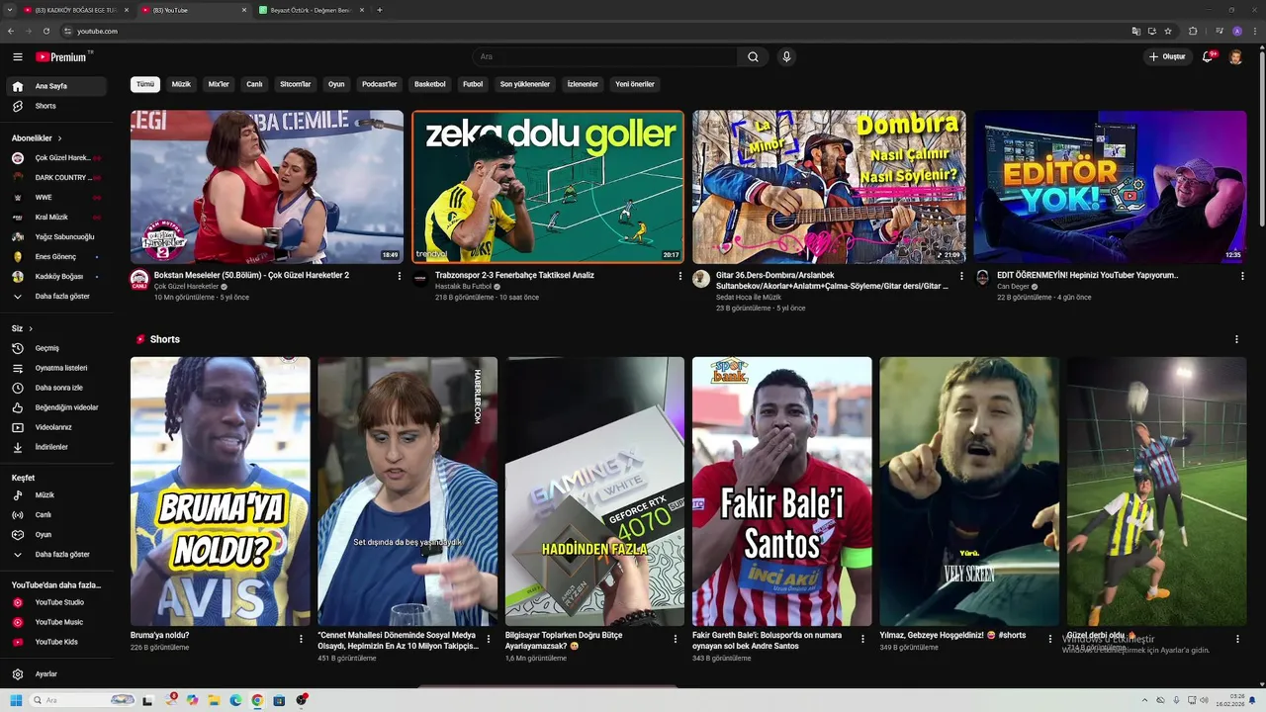This screenshot has width=1266, height=712.
Task: Select the Son yüklenenler filter chip
Action: tap(525, 84)
